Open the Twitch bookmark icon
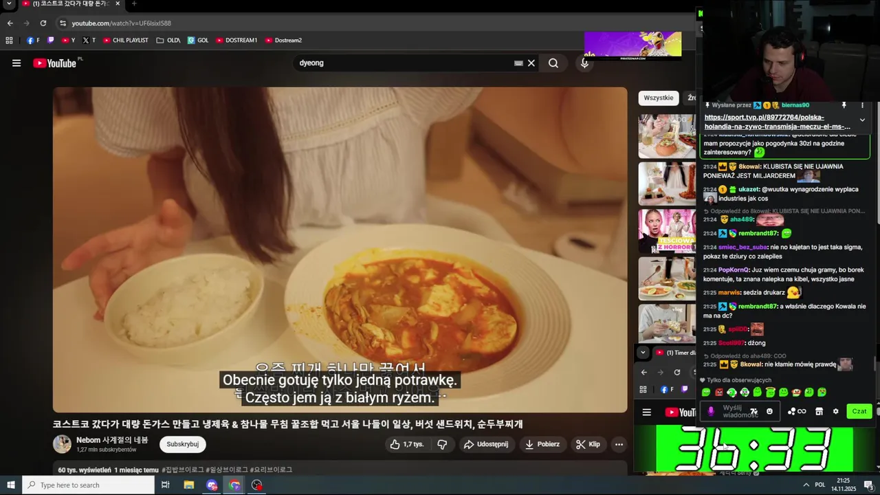Screen dimensions: 880x495 [50, 41]
